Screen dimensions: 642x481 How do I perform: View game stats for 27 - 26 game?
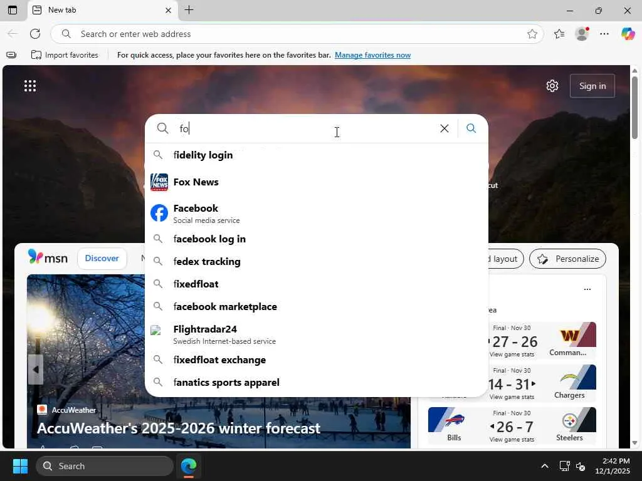pyautogui.click(x=512, y=354)
